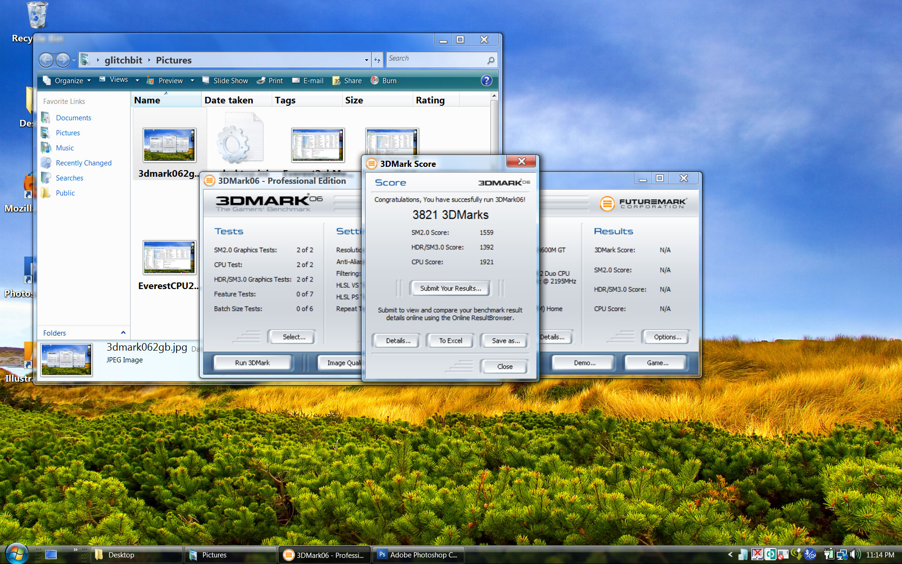Sort by Size column header
Image resolution: width=902 pixels, height=564 pixels.
378,100
